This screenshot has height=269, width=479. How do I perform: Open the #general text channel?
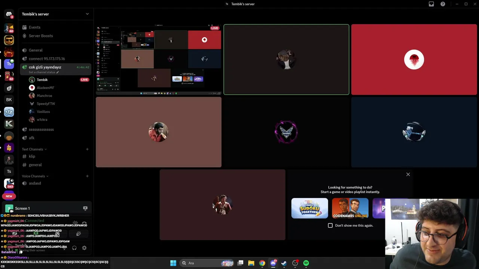[x=55, y=165]
